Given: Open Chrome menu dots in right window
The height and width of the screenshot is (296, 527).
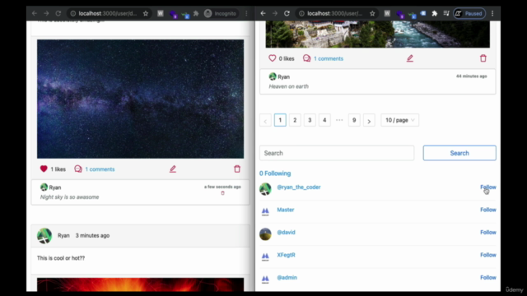Looking at the screenshot, I should (x=492, y=13).
